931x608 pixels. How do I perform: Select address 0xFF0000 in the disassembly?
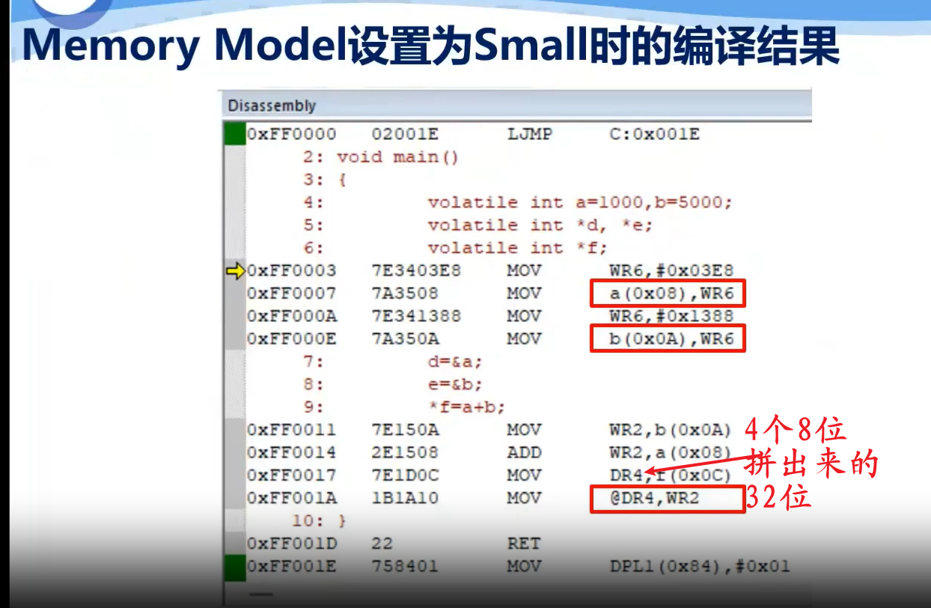coord(292,135)
